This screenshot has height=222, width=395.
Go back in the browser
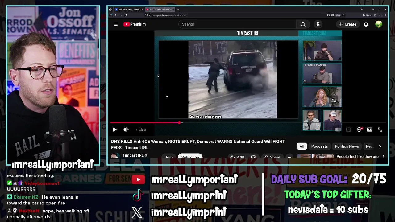tap(116, 15)
